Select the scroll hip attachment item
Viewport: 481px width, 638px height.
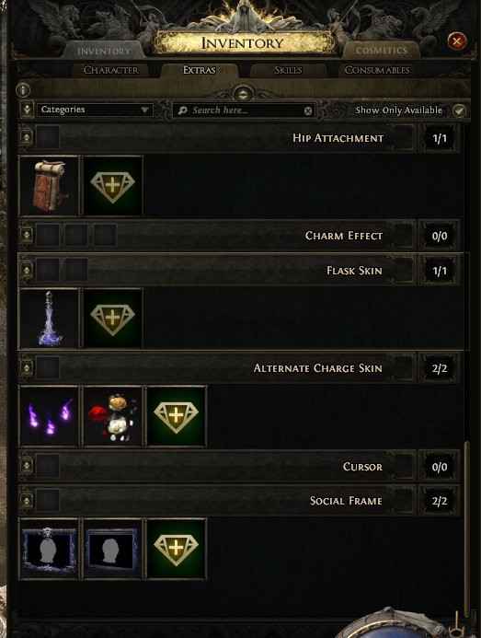tap(49, 185)
